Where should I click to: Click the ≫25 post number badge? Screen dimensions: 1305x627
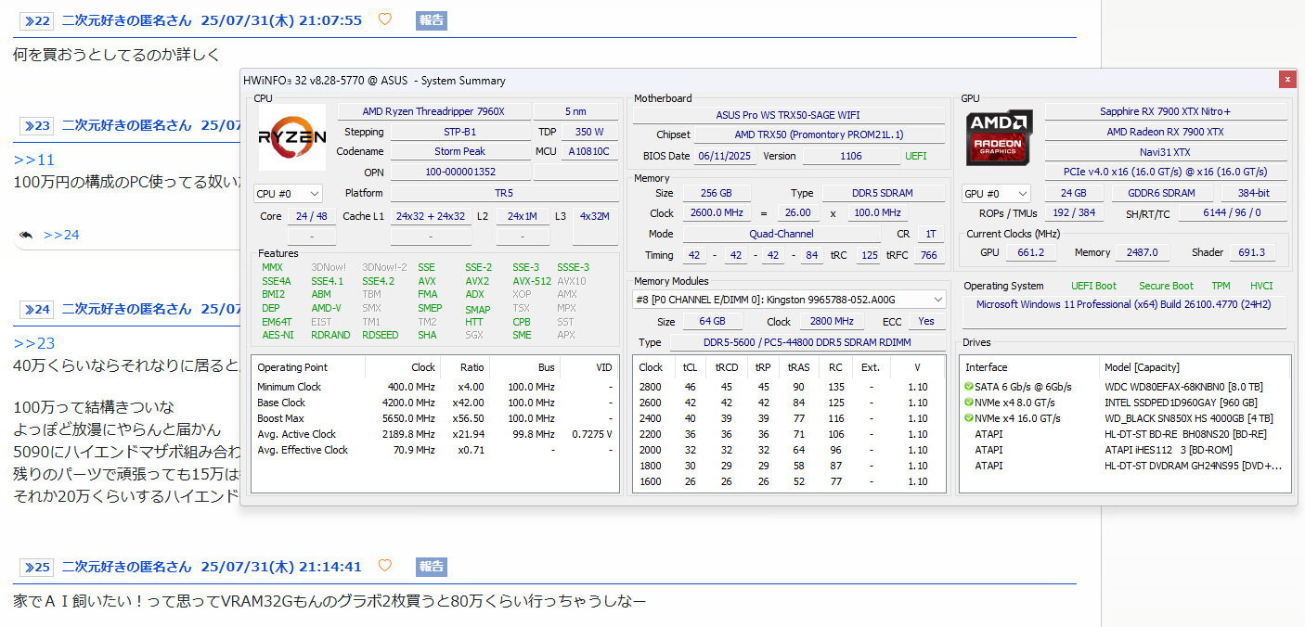tap(37, 567)
